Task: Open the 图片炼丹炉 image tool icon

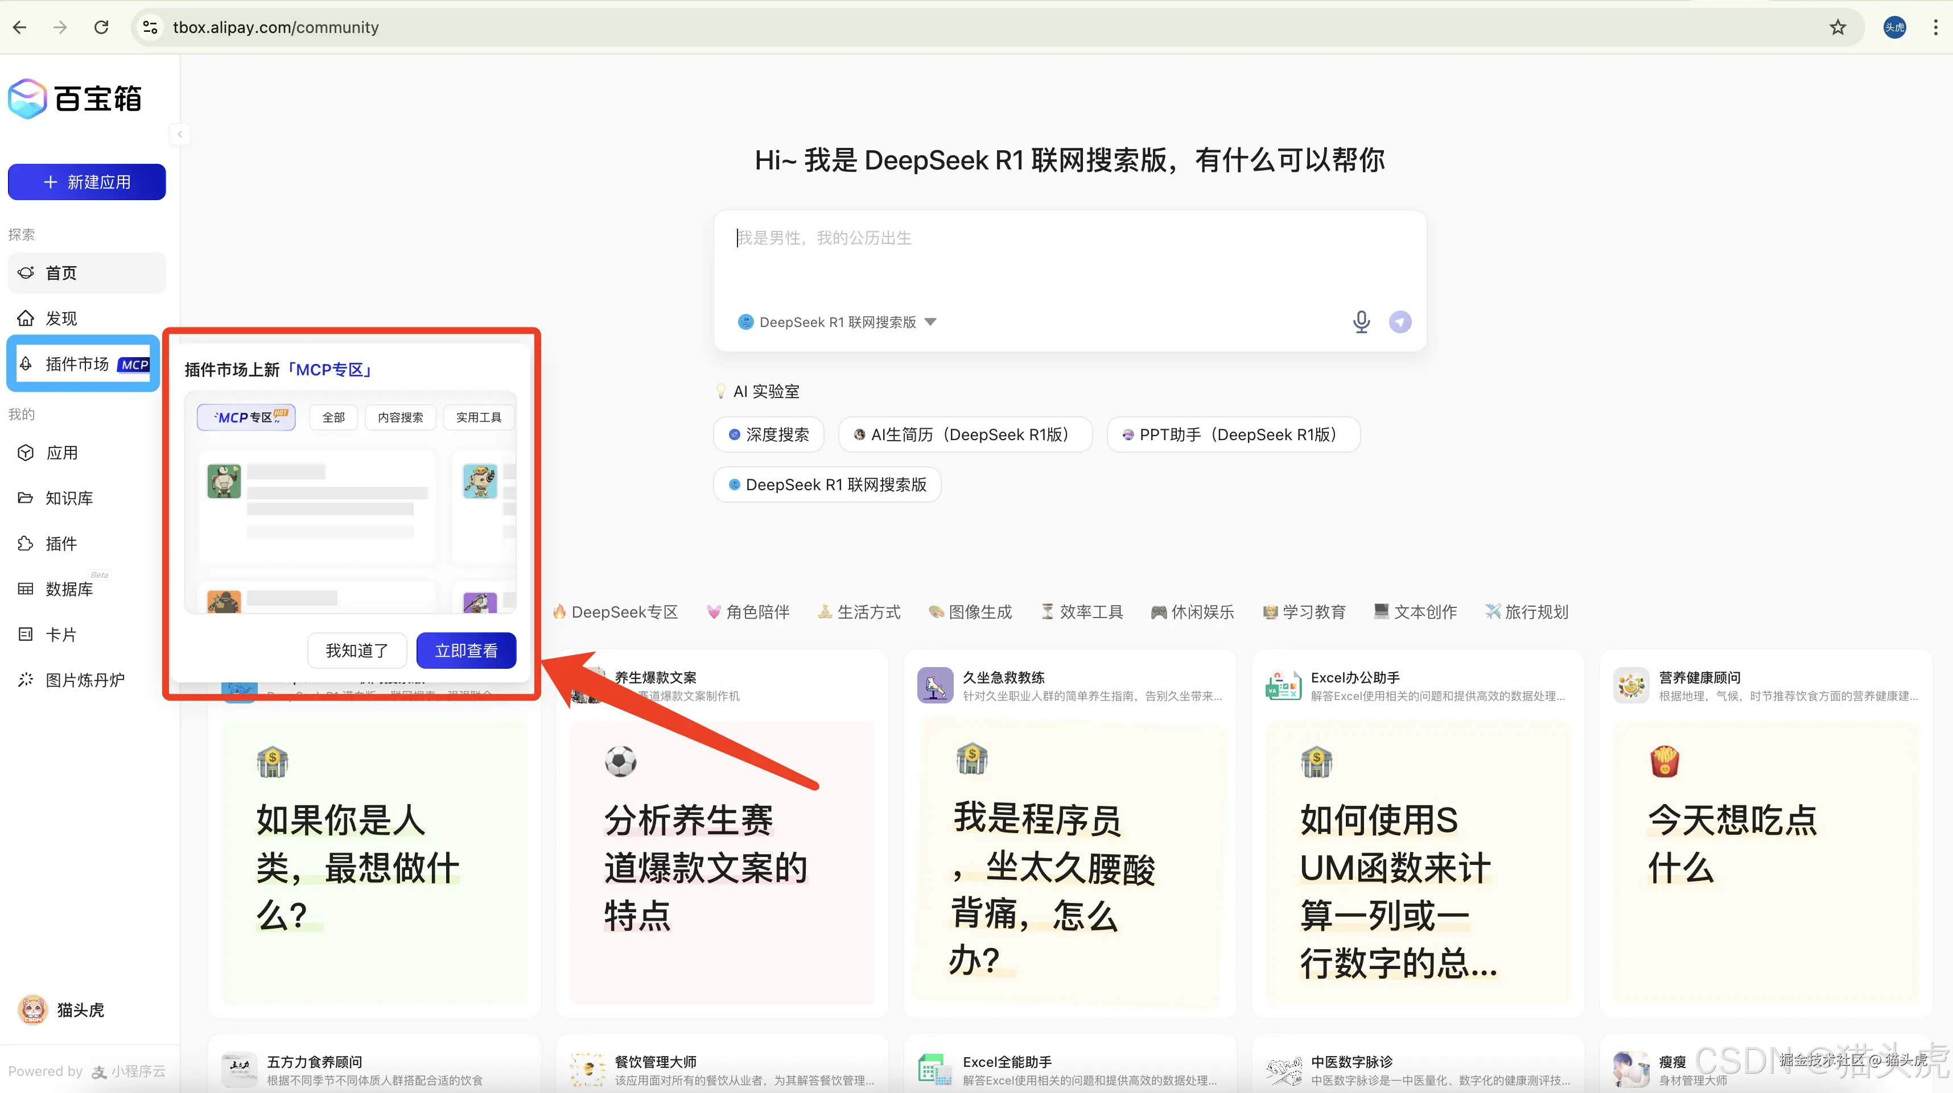Action: (26, 680)
